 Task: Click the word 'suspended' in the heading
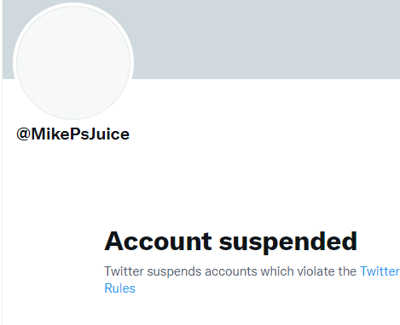tap(288, 242)
